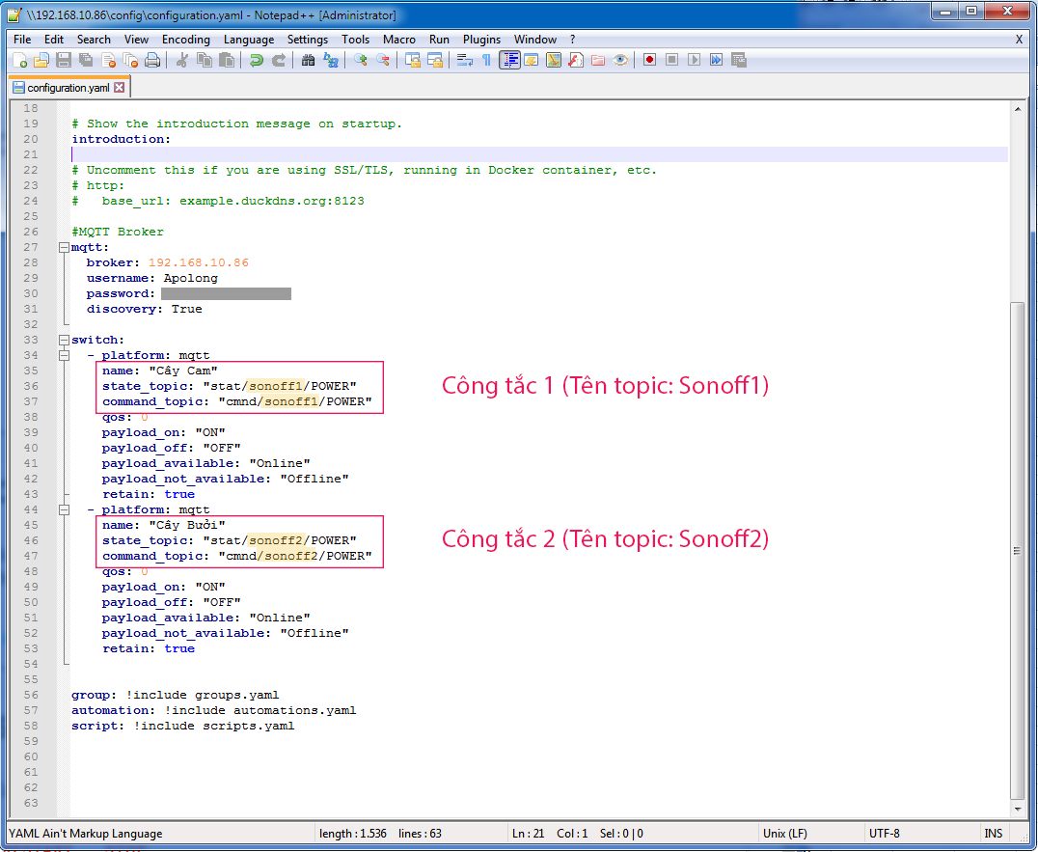Click the vertical scrollbar thumb
The width and height of the screenshot is (1038, 852).
pos(1017,550)
